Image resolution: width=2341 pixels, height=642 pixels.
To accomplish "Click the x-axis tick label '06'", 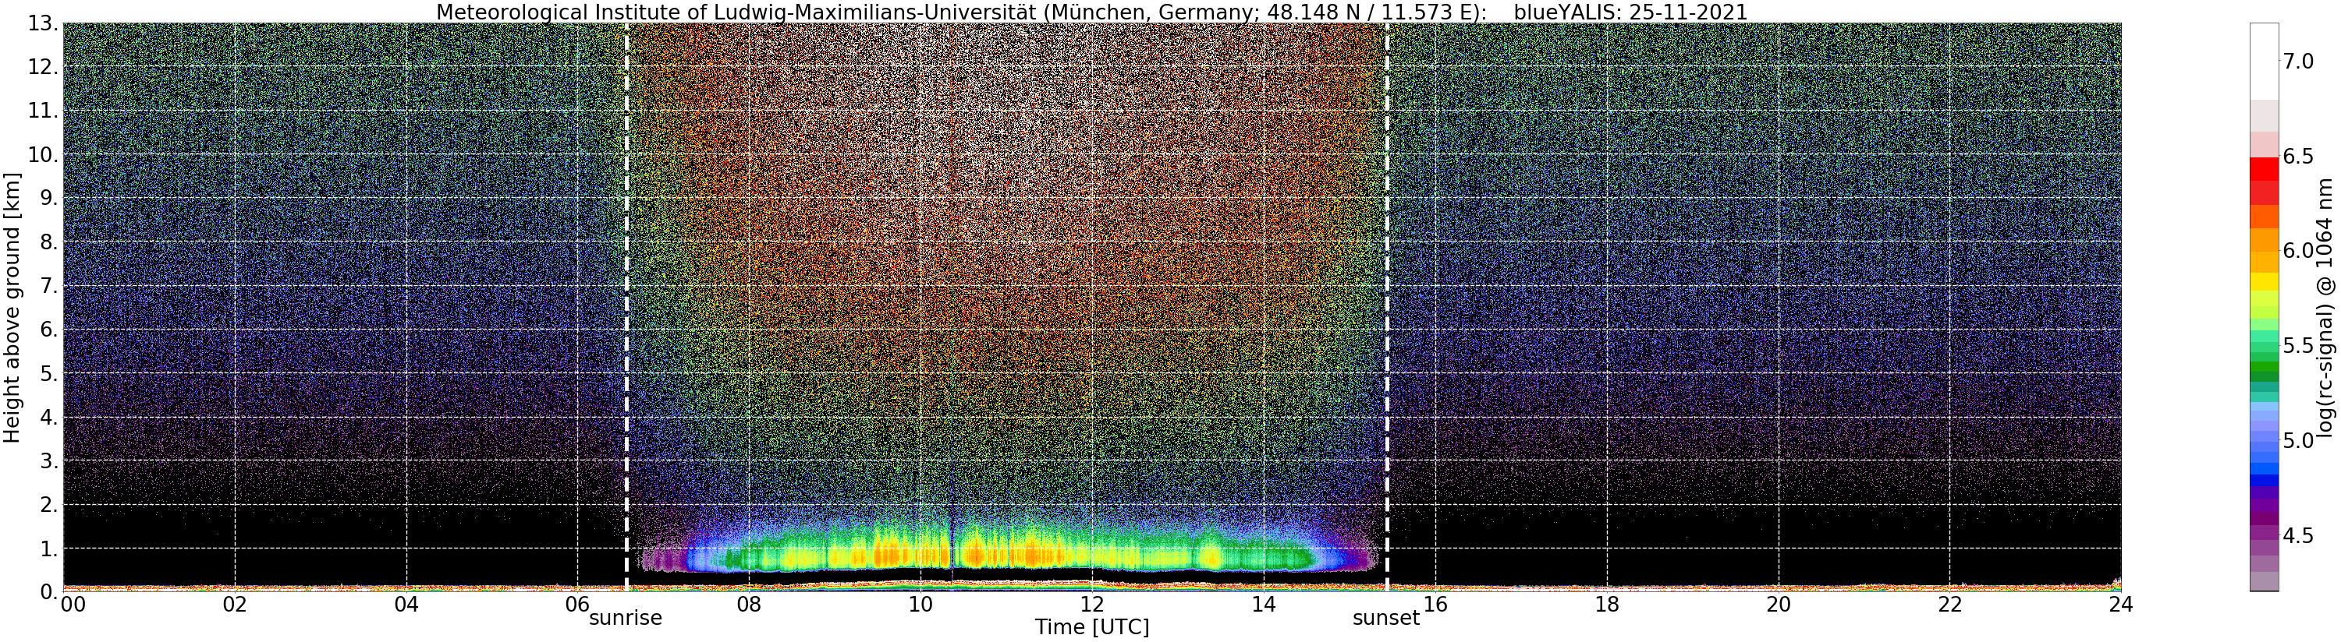I will coord(577,604).
